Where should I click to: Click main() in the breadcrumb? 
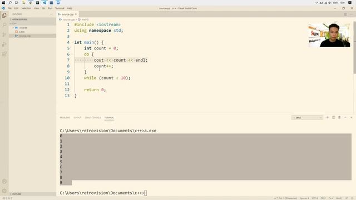click(x=85, y=20)
